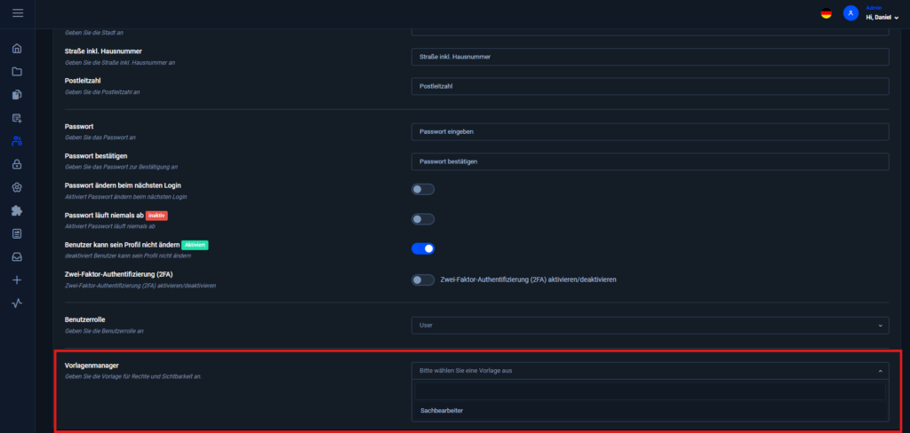The width and height of the screenshot is (910, 433).
Task: Click the Zwei-Faktor-Authentifizierung (2FA) heading label
Action: (x=121, y=275)
